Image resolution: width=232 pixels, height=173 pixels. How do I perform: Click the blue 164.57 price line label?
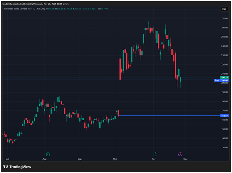tap(224, 116)
